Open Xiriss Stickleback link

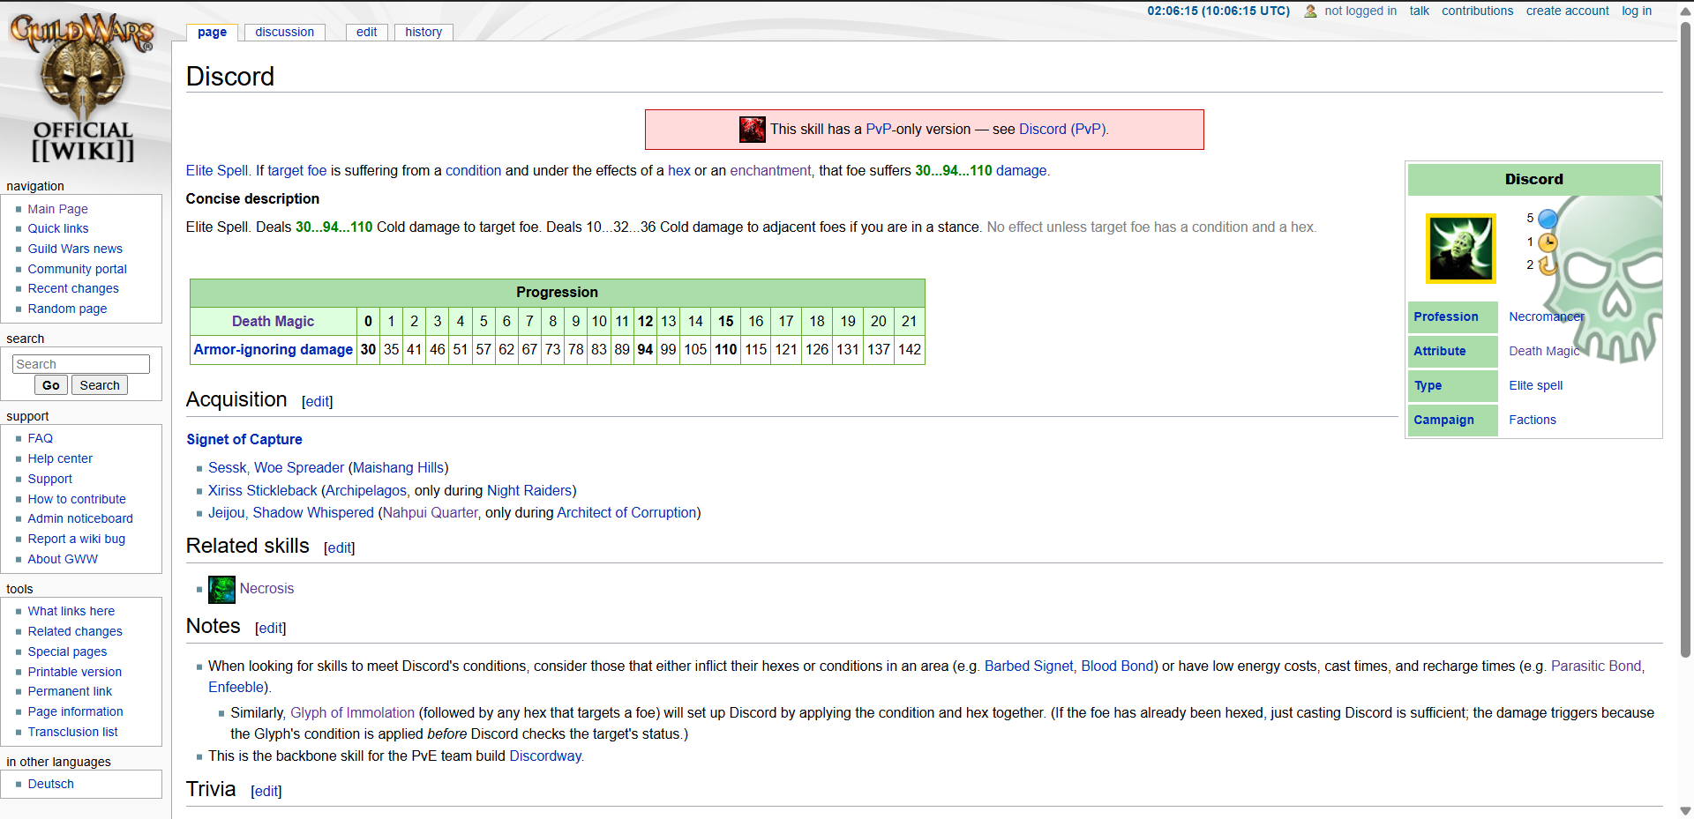click(x=262, y=490)
